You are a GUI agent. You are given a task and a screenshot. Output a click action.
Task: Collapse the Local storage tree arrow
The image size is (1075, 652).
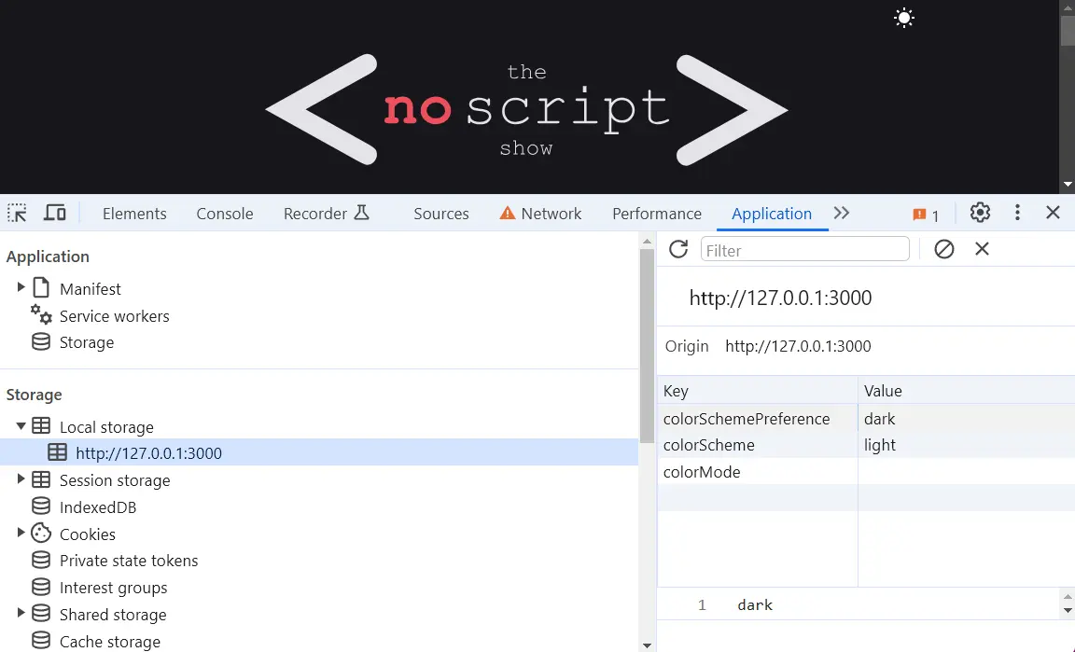pyautogui.click(x=21, y=425)
